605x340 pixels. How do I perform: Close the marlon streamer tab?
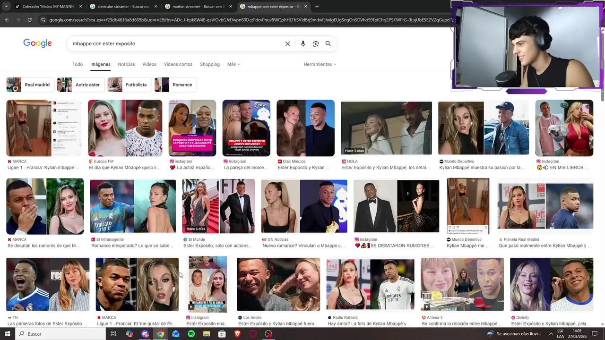[231, 7]
